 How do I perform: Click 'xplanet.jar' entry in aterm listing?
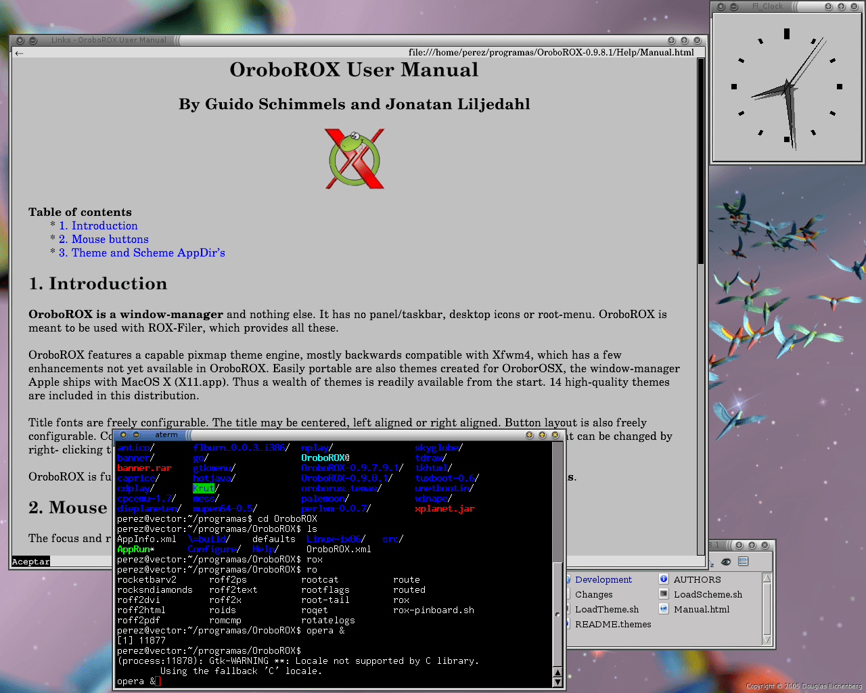445,509
